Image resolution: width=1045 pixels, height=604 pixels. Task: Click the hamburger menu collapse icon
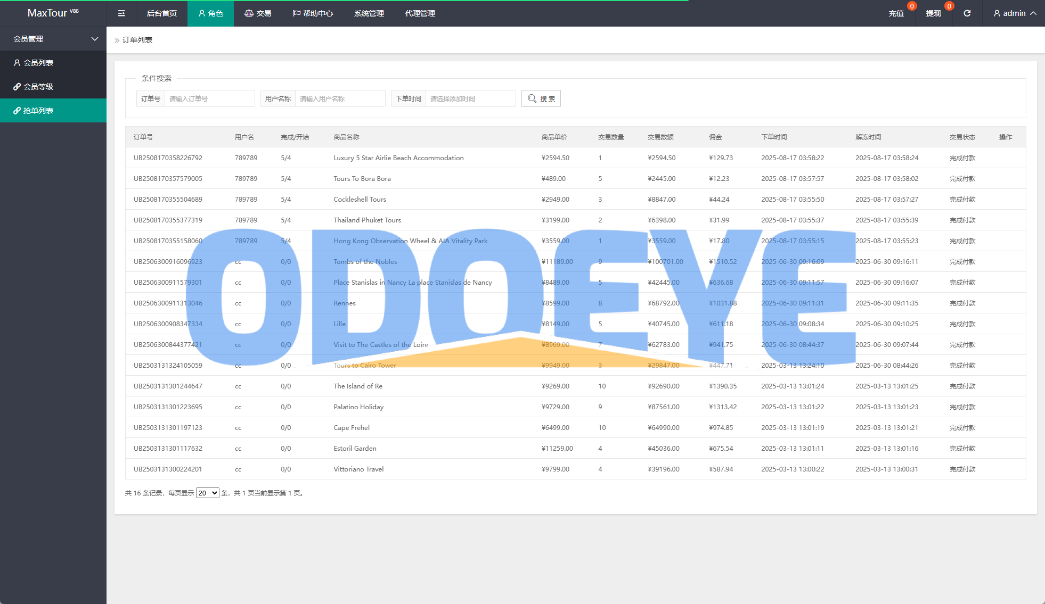point(121,13)
